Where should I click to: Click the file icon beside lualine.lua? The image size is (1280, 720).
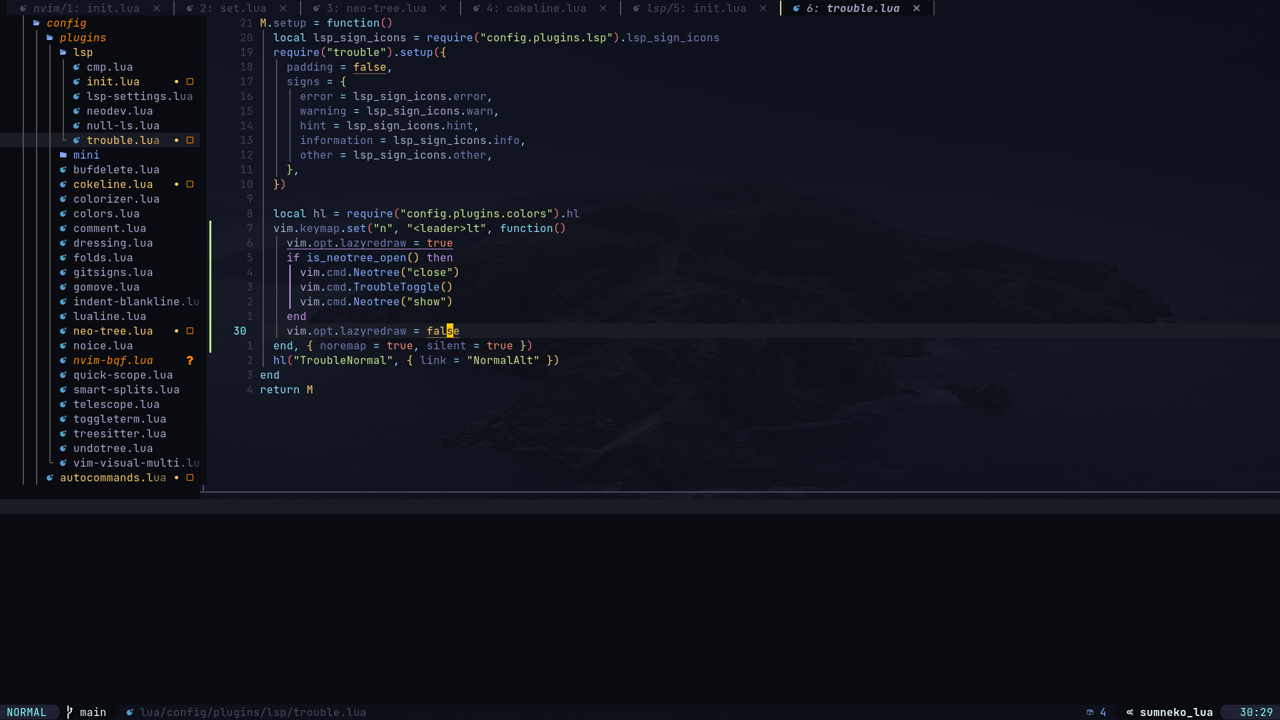point(62,317)
